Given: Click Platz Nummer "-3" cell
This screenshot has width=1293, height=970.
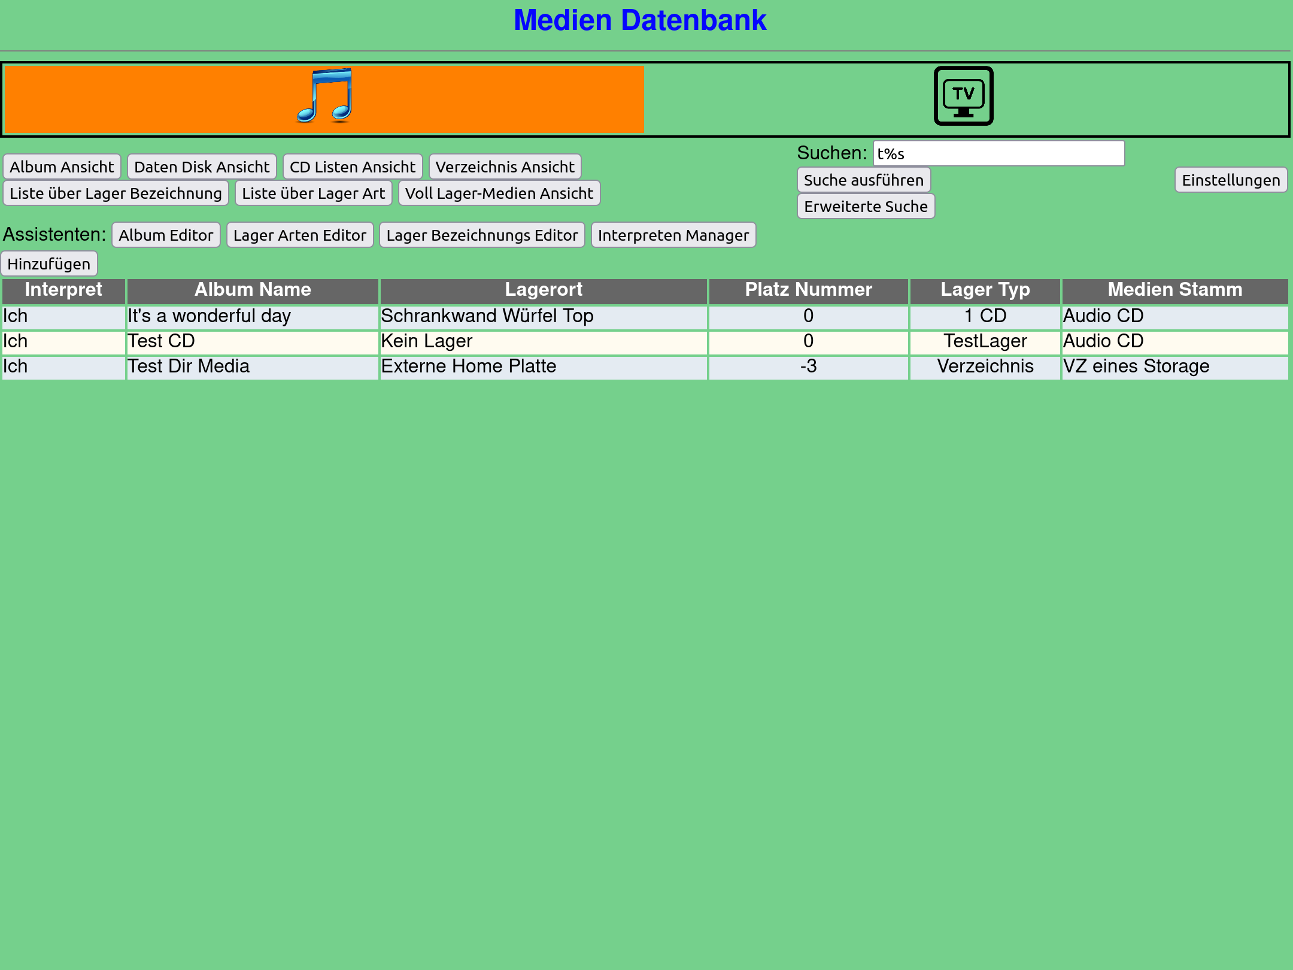Looking at the screenshot, I should tap(808, 367).
